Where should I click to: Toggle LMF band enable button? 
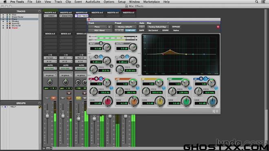pyautogui.click(x=138, y=88)
